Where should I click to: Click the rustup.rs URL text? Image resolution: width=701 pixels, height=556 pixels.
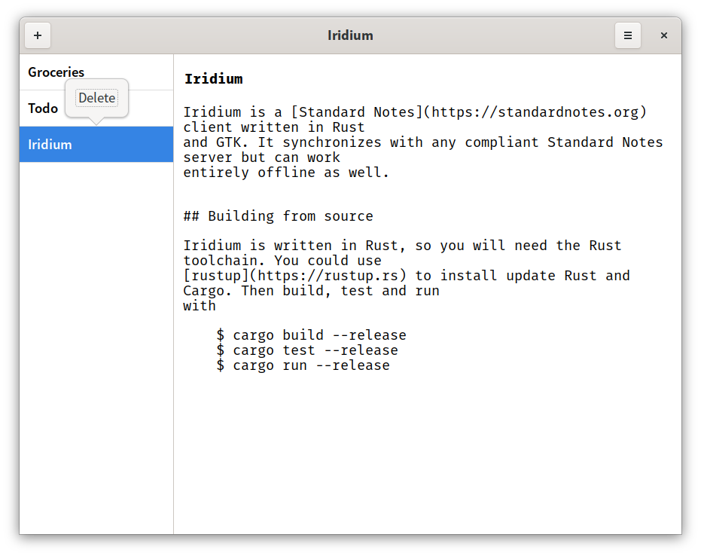328,276
